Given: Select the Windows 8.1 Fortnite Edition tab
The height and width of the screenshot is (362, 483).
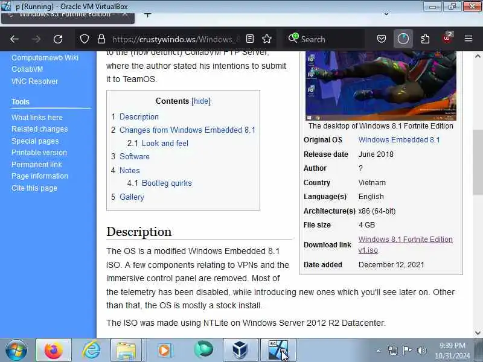Looking at the screenshot, I should (x=68, y=17).
